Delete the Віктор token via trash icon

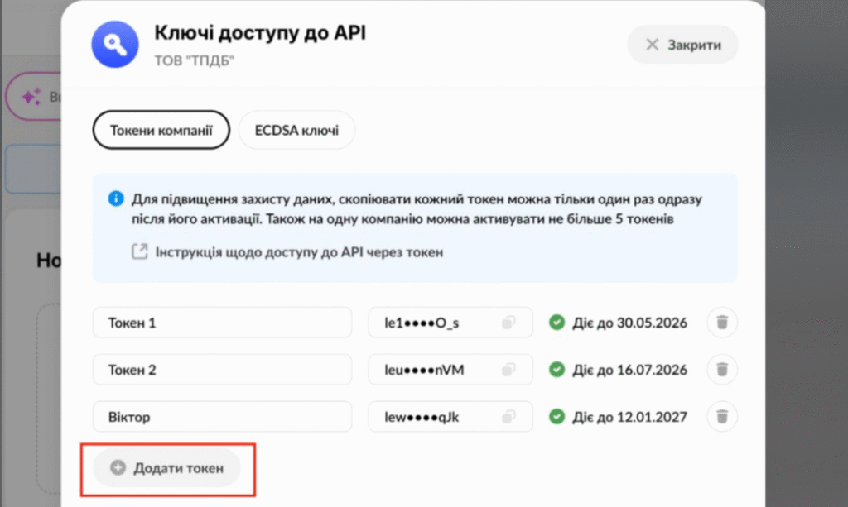pyautogui.click(x=722, y=417)
